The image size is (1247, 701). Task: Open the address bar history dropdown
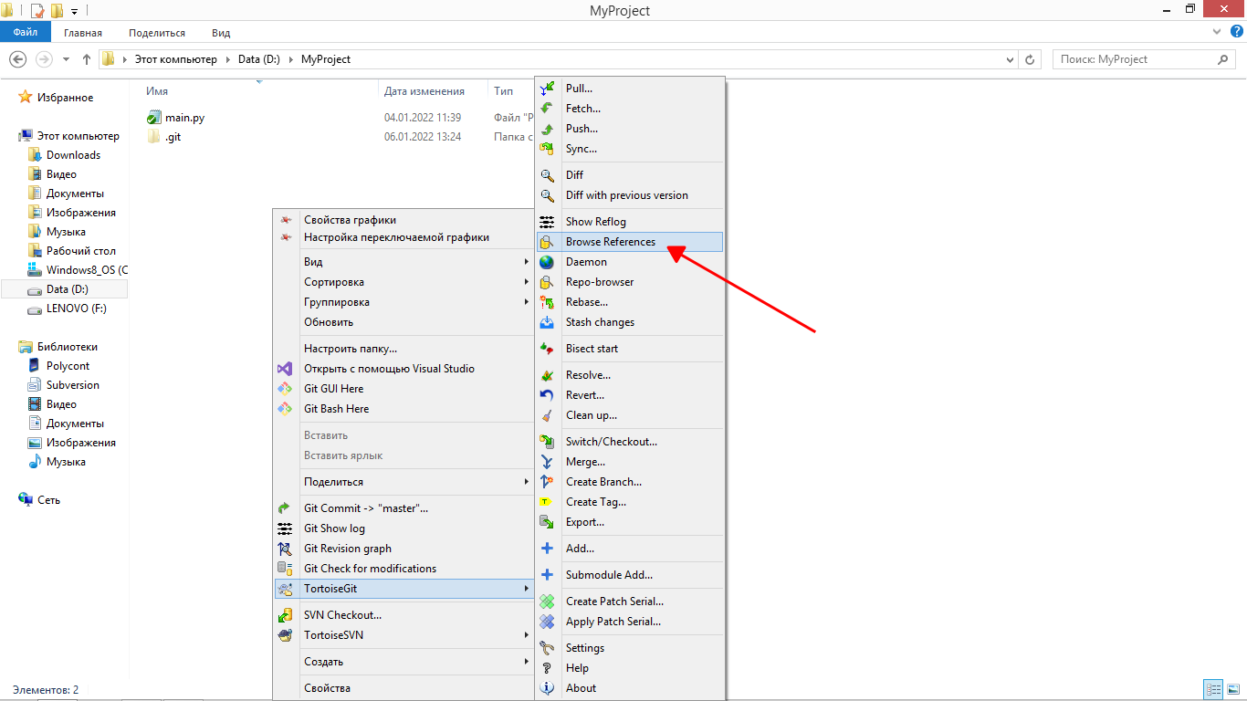[x=1010, y=59]
